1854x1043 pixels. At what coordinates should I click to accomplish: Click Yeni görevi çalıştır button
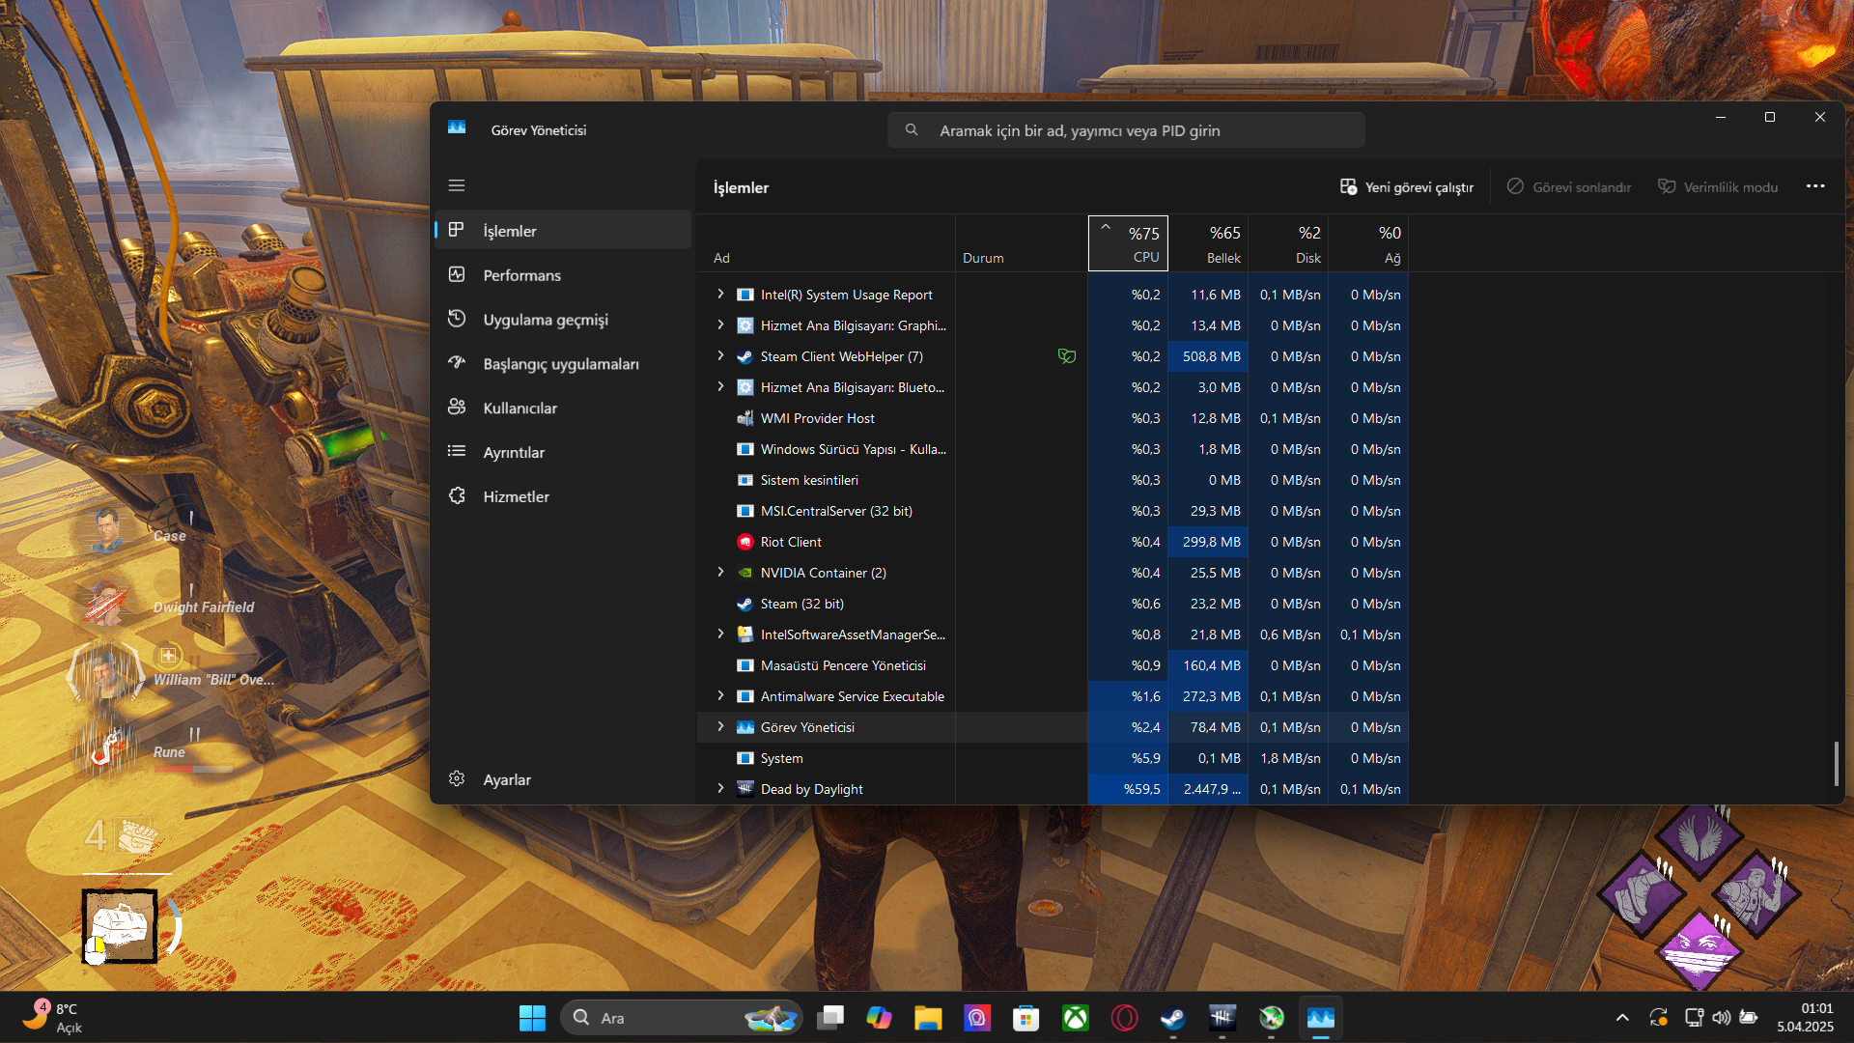click(1407, 187)
